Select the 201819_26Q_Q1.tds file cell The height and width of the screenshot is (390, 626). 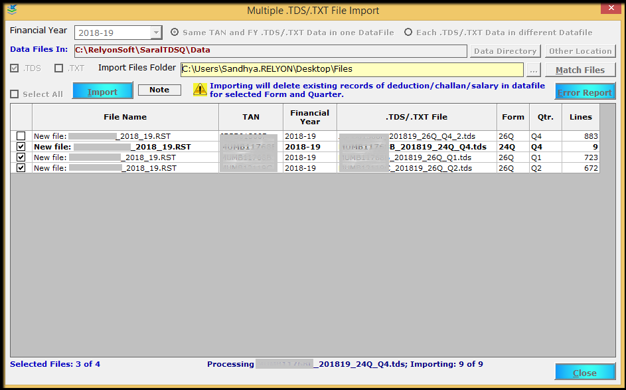[x=417, y=157]
